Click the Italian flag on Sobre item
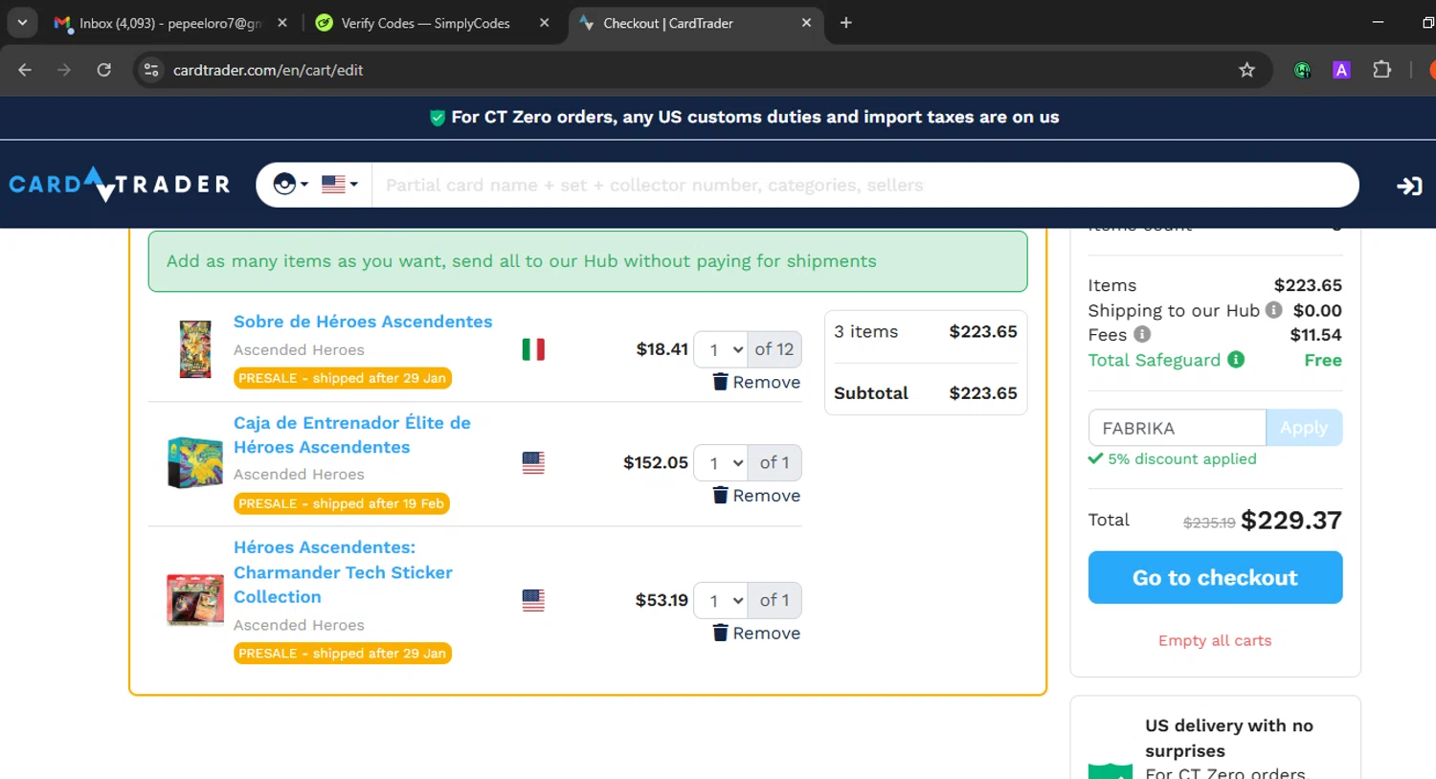The width and height of the screenshot is (1436, 779). 533,349
